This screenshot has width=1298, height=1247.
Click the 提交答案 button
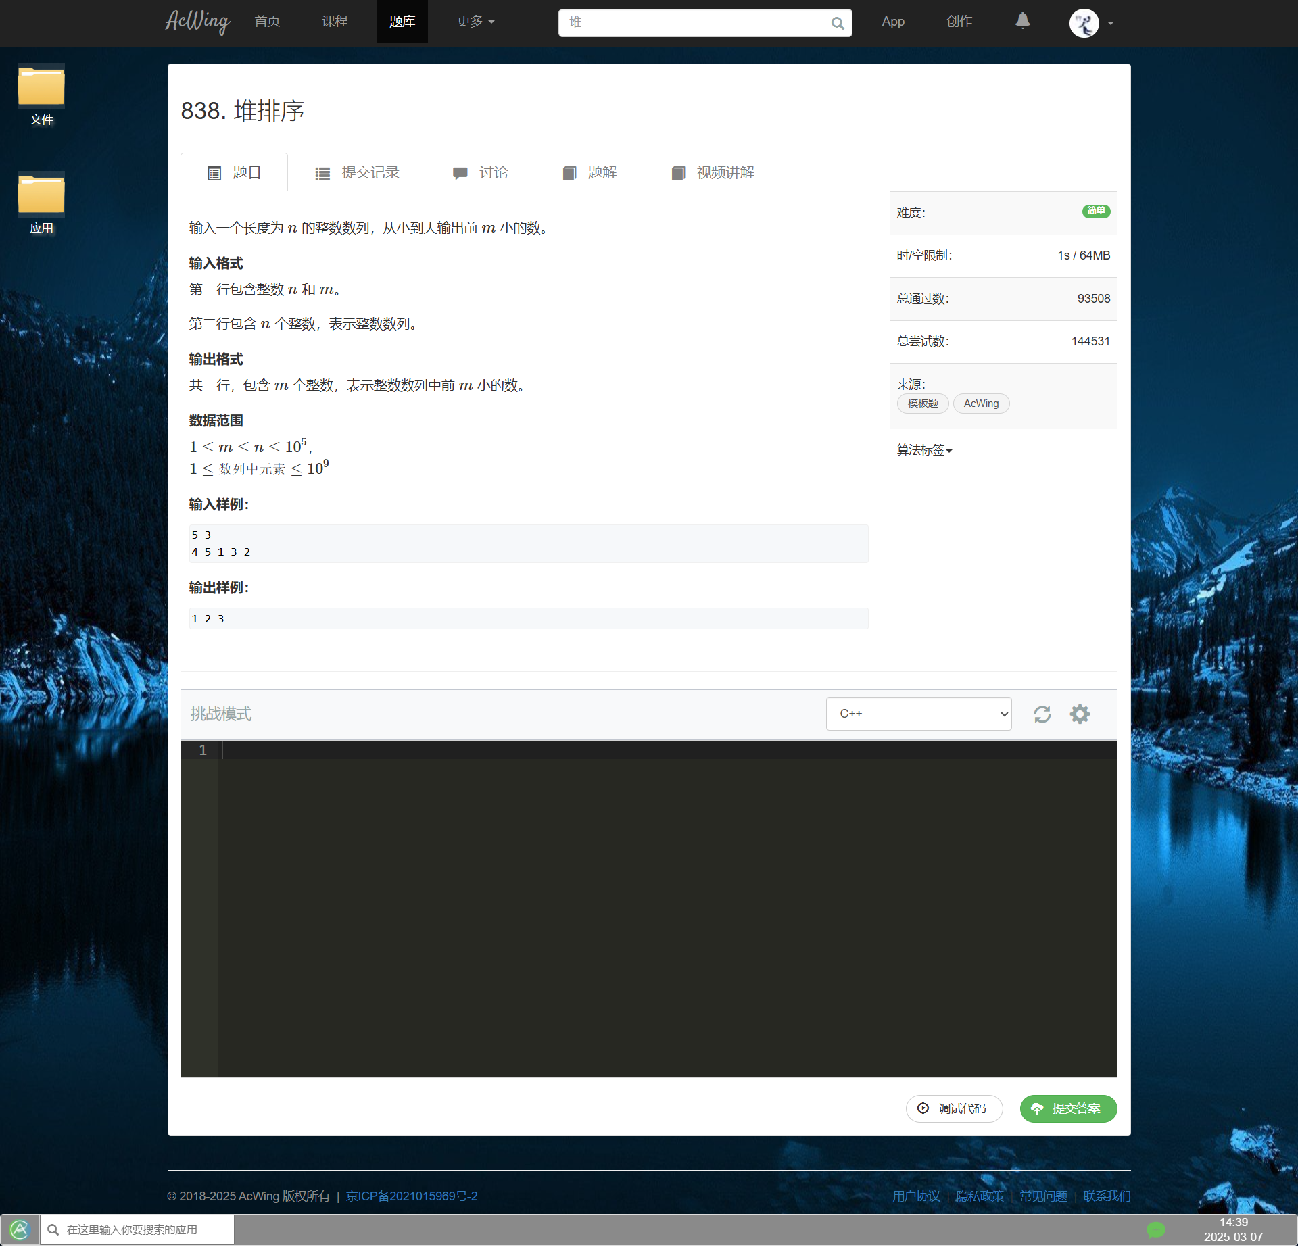click(1068, 1109)
